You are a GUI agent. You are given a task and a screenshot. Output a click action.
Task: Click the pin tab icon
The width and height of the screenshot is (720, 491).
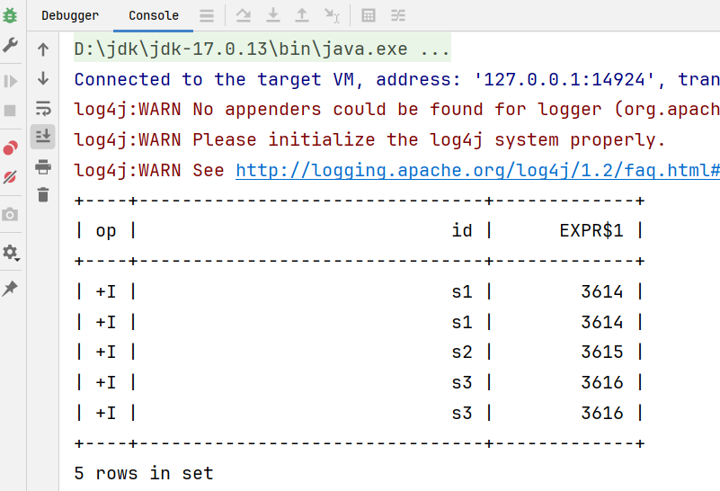coord(10,289)
